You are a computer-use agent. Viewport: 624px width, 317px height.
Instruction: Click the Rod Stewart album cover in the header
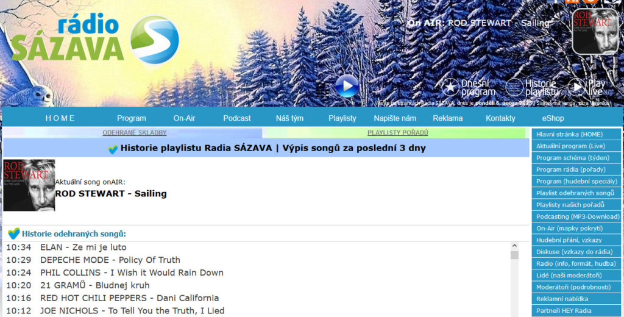click(595, 32)
